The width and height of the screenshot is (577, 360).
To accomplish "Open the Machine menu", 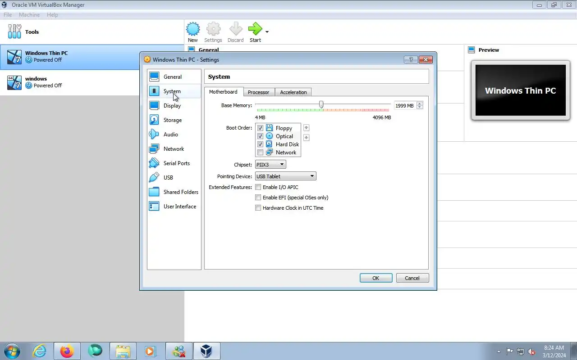I will pyautogui.click(x=29, y=15).
